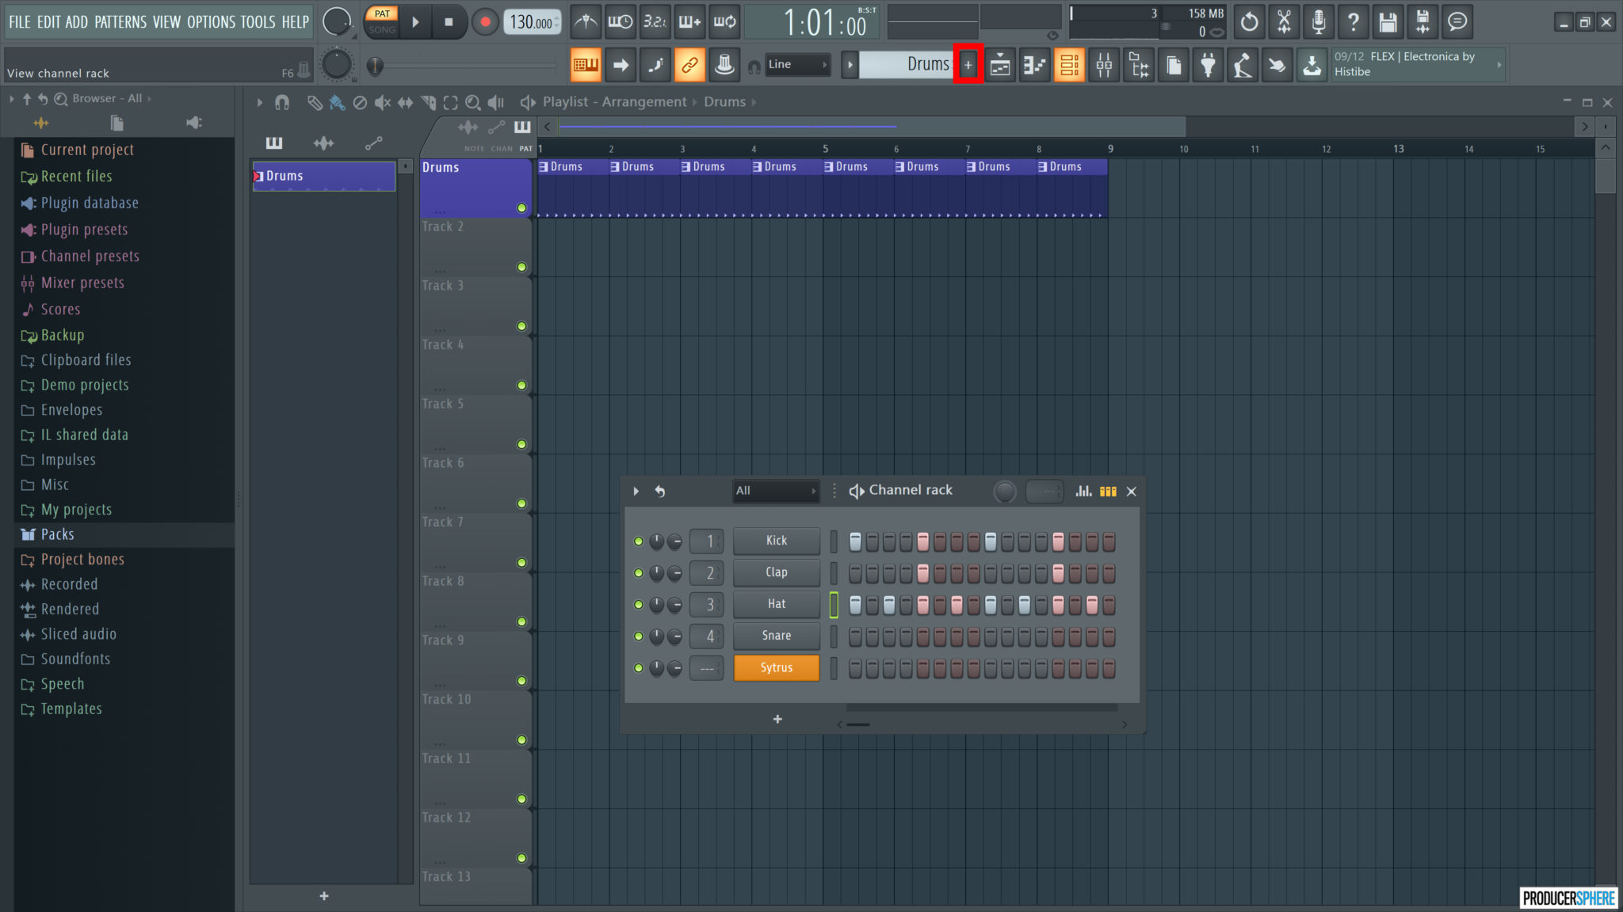The image size is (1623, 912).
Task: Mute the Kick channel LED
Action: coord(639,541)
